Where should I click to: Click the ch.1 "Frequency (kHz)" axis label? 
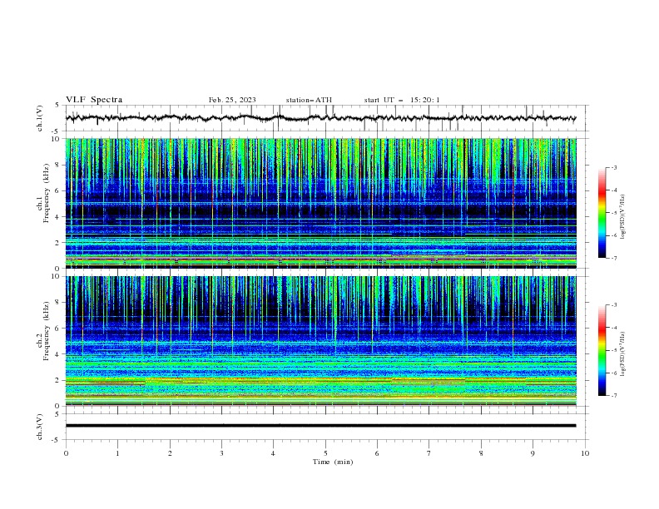point(46,191)
